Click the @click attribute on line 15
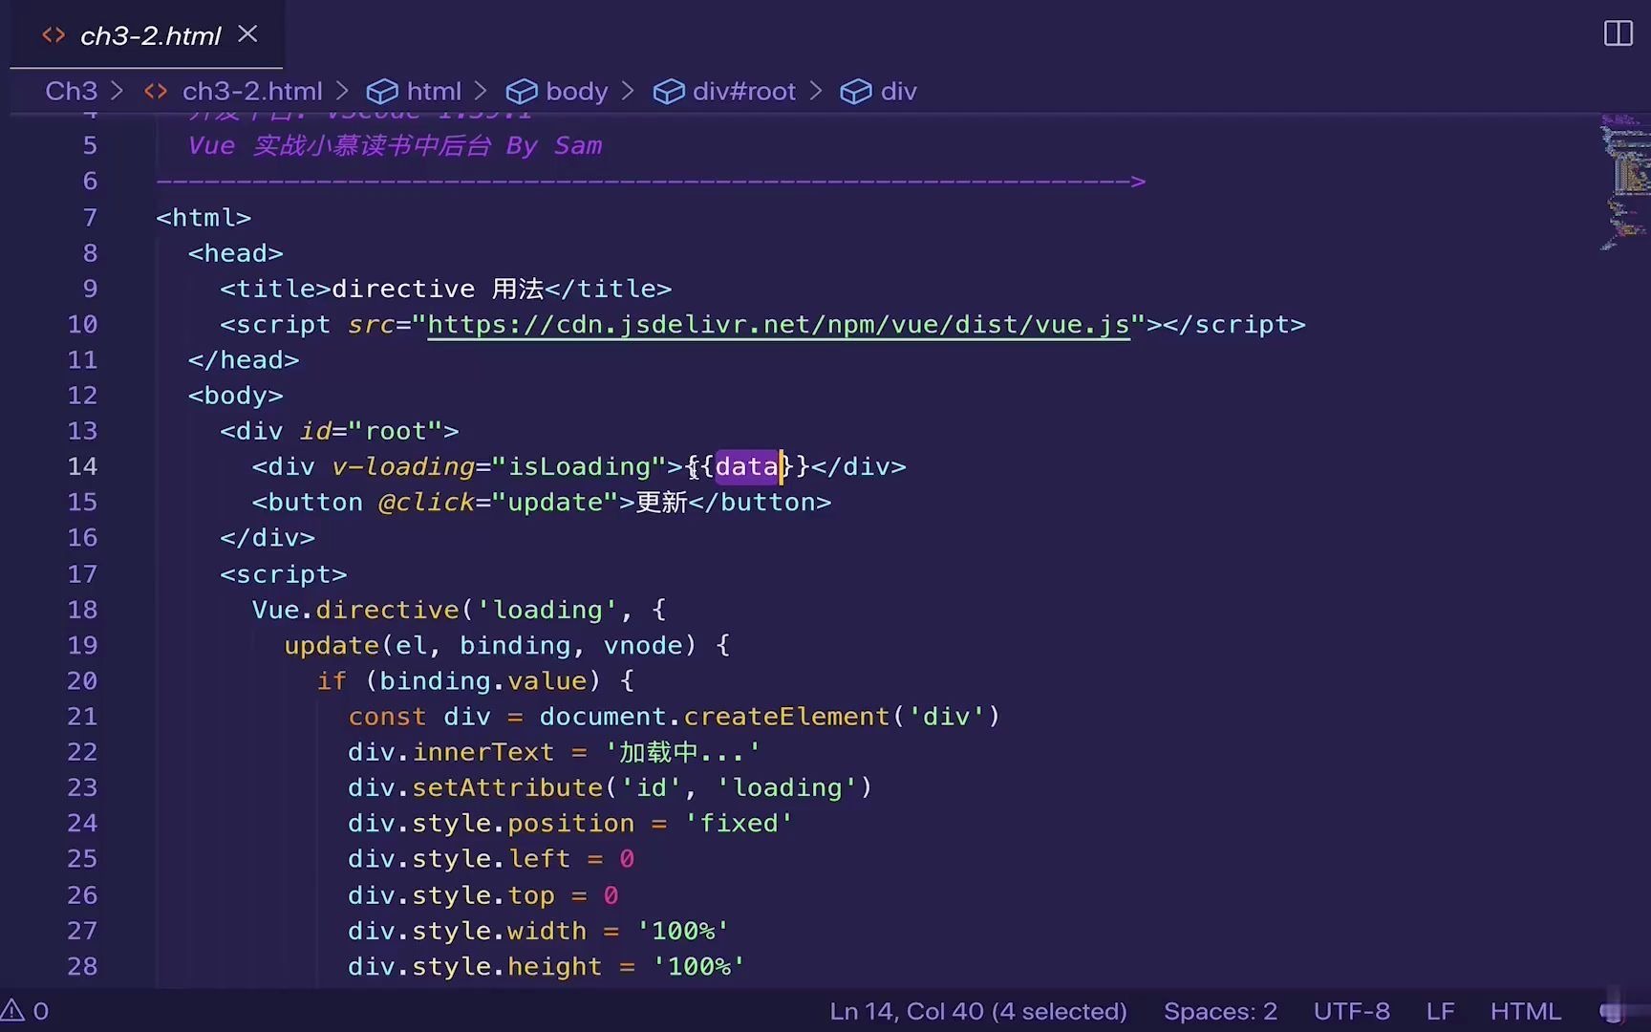Image resolution: width=1651 pixels, height=1032 pixels. (x=426, y=503)
